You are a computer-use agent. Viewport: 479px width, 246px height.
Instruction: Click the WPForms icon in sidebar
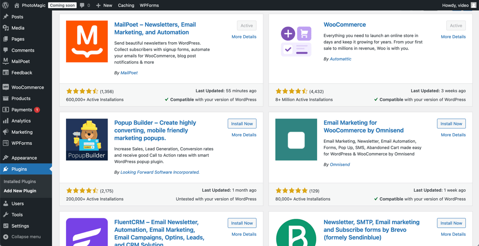click(x=6, y=143)
